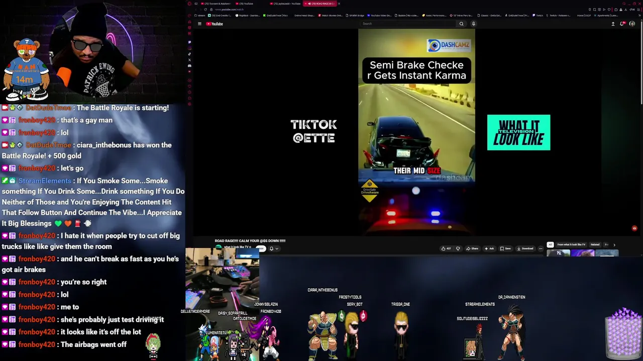Open the first related video thumbnail
Screen dimensions: 643x361
coord(559,253)
